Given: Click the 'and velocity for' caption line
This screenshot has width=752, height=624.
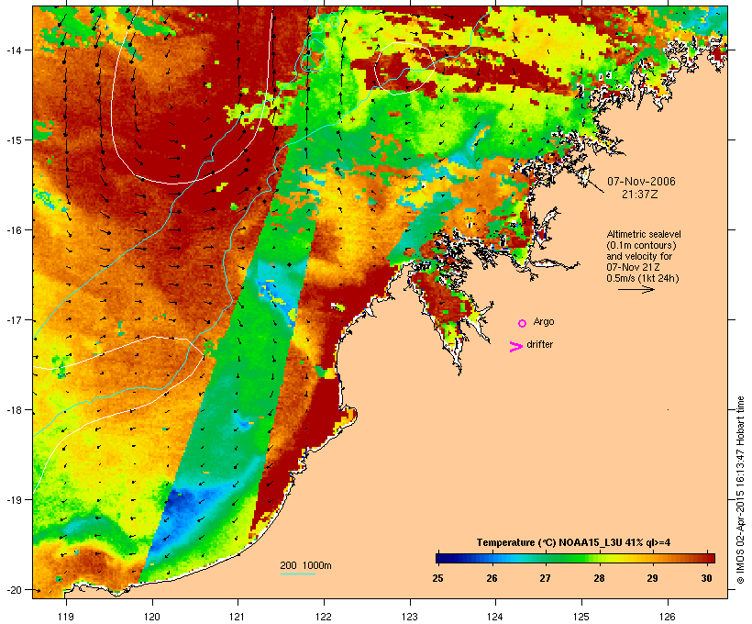Looking at the screenshot, I should point(639,256).
